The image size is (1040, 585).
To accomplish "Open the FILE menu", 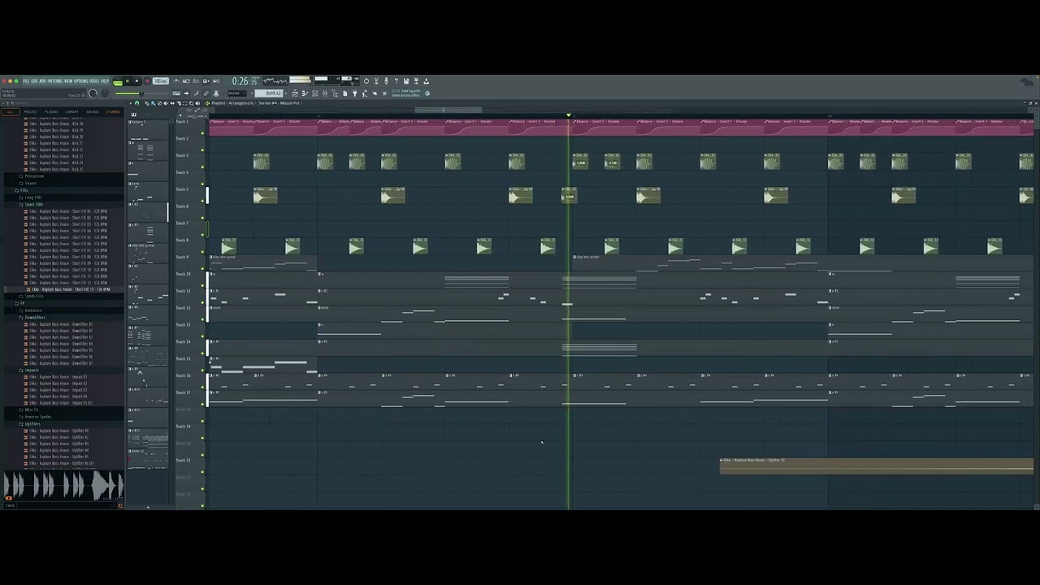I will (x=26, y=81).
